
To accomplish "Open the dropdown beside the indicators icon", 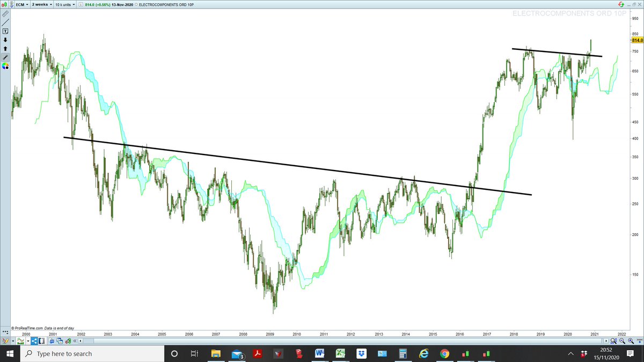I will tap(28, 341).
